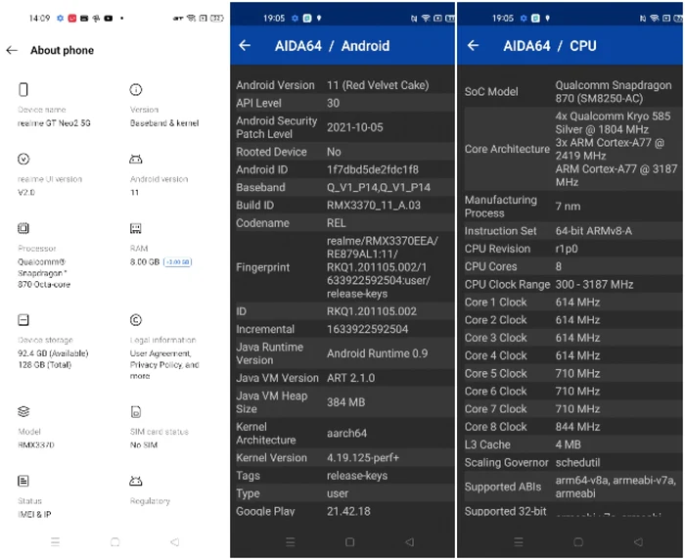This screenshot has width=685, height=560.
Task: Tap the Scaling Governor schedutil value
Action: tap(577, 463)
